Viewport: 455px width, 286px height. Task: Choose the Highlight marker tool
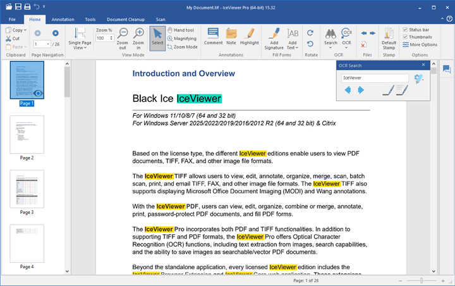point(250,36)
